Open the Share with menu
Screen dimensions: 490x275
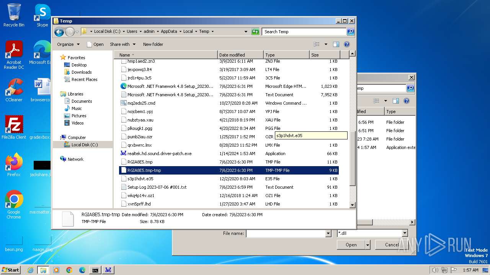point(122,44)
